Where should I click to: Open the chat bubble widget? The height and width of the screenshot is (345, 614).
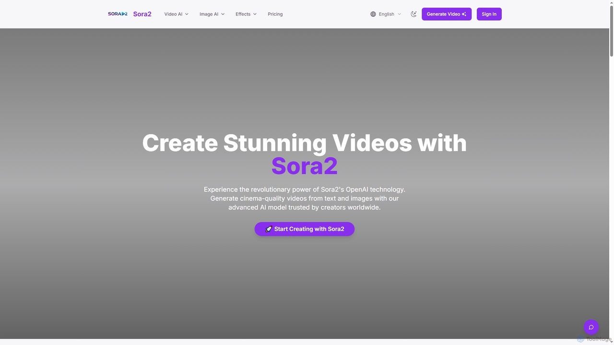coord(591,327)
